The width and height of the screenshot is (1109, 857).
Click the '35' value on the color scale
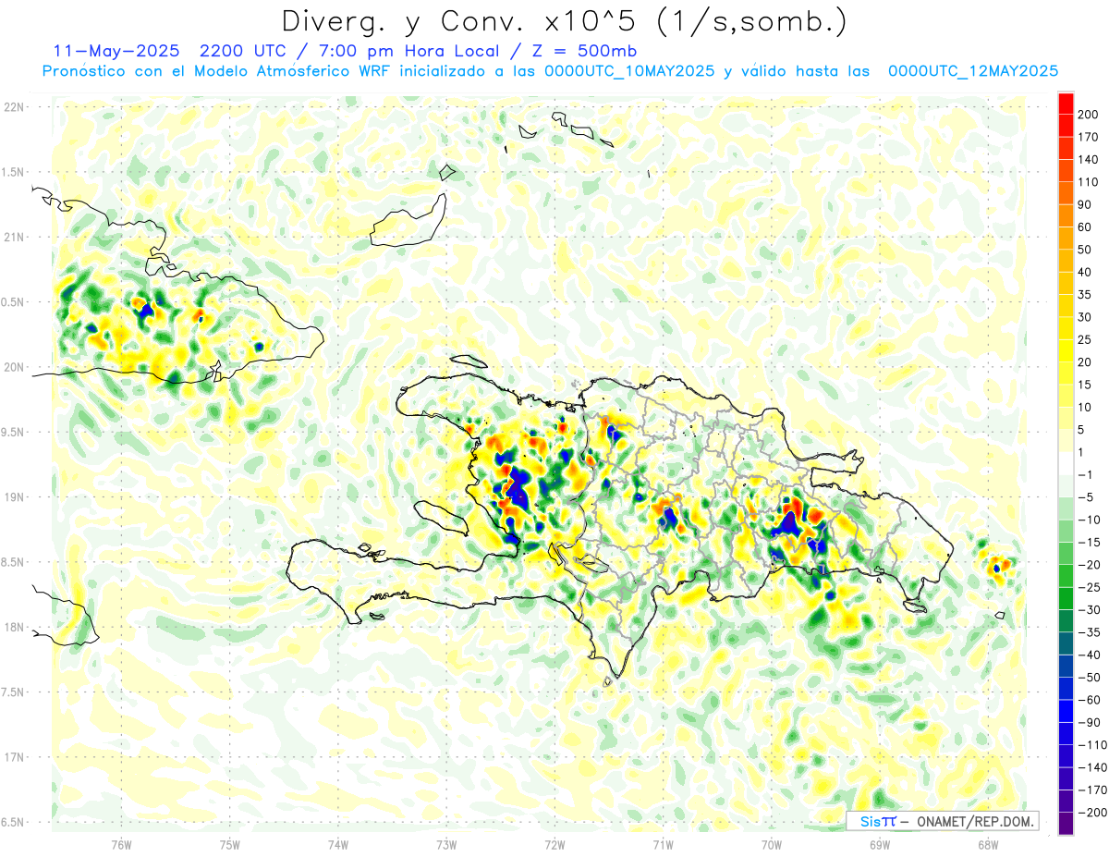[1086, 294]
